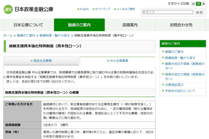Click 融資制度一覧から探す breadcrumb link

tap(54, 35)
